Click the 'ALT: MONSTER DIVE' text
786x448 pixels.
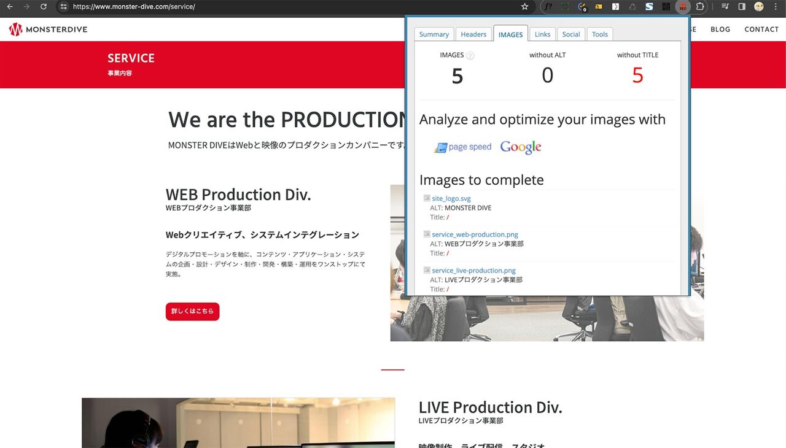(461, 207)
